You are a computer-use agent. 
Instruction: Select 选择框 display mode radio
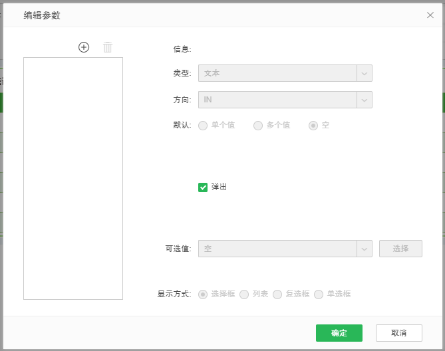[x=203, y=294]
